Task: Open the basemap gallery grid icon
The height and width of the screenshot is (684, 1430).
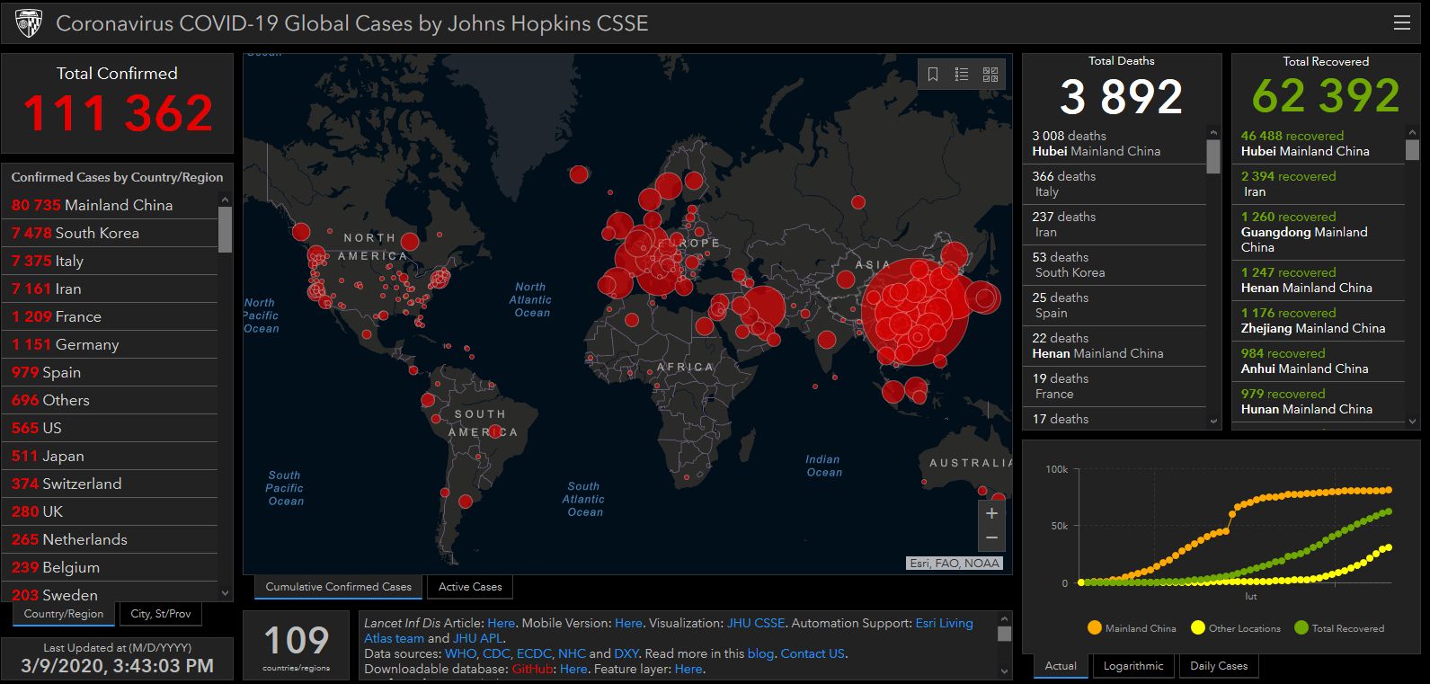Action: click(x=990, y=75)
